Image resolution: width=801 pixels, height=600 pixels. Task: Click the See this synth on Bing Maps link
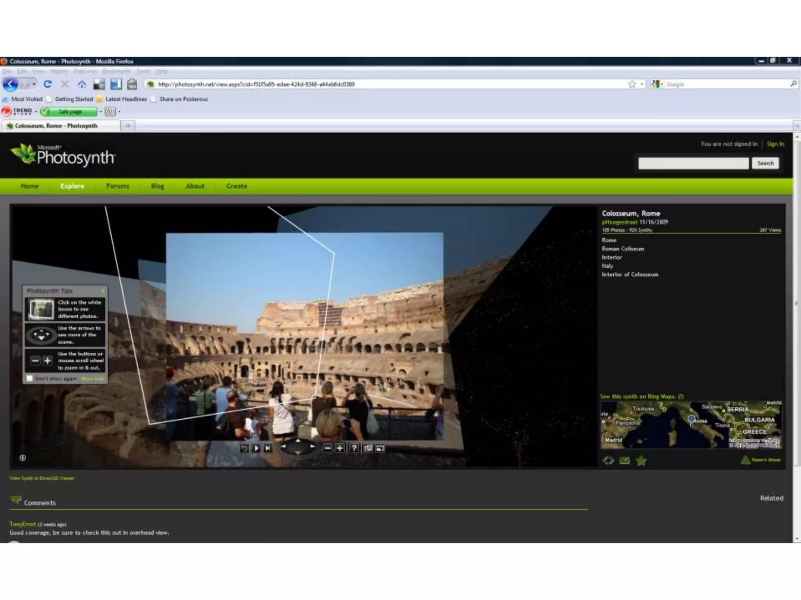point(638,396)
